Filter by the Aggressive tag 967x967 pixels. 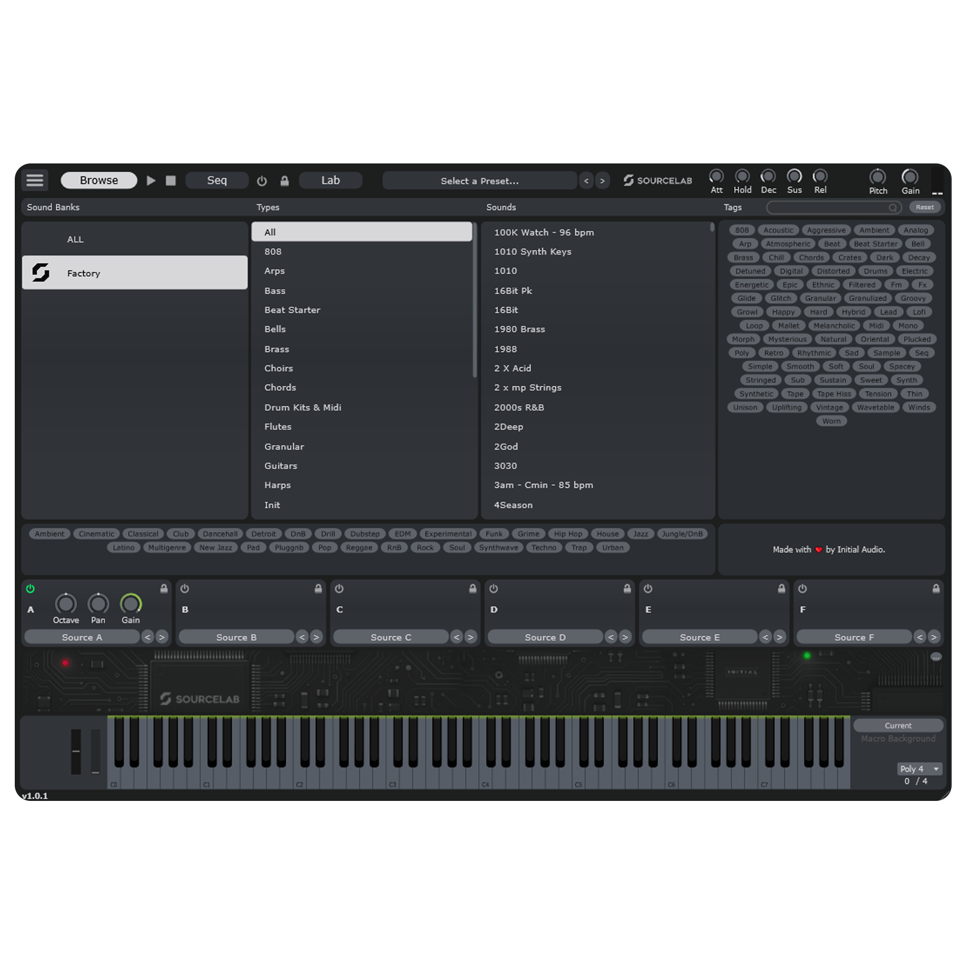[x=826, y=230]
